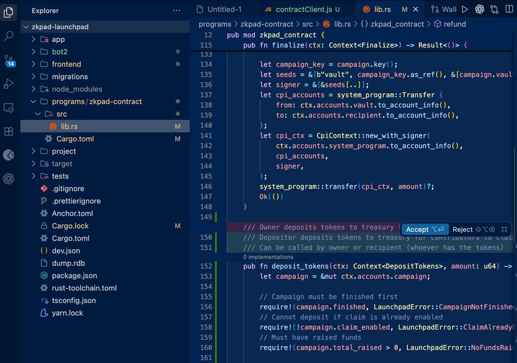Open root Cargo.toml below Cargo.lock
The image size is (517, 363).
(x=105, y=238)
